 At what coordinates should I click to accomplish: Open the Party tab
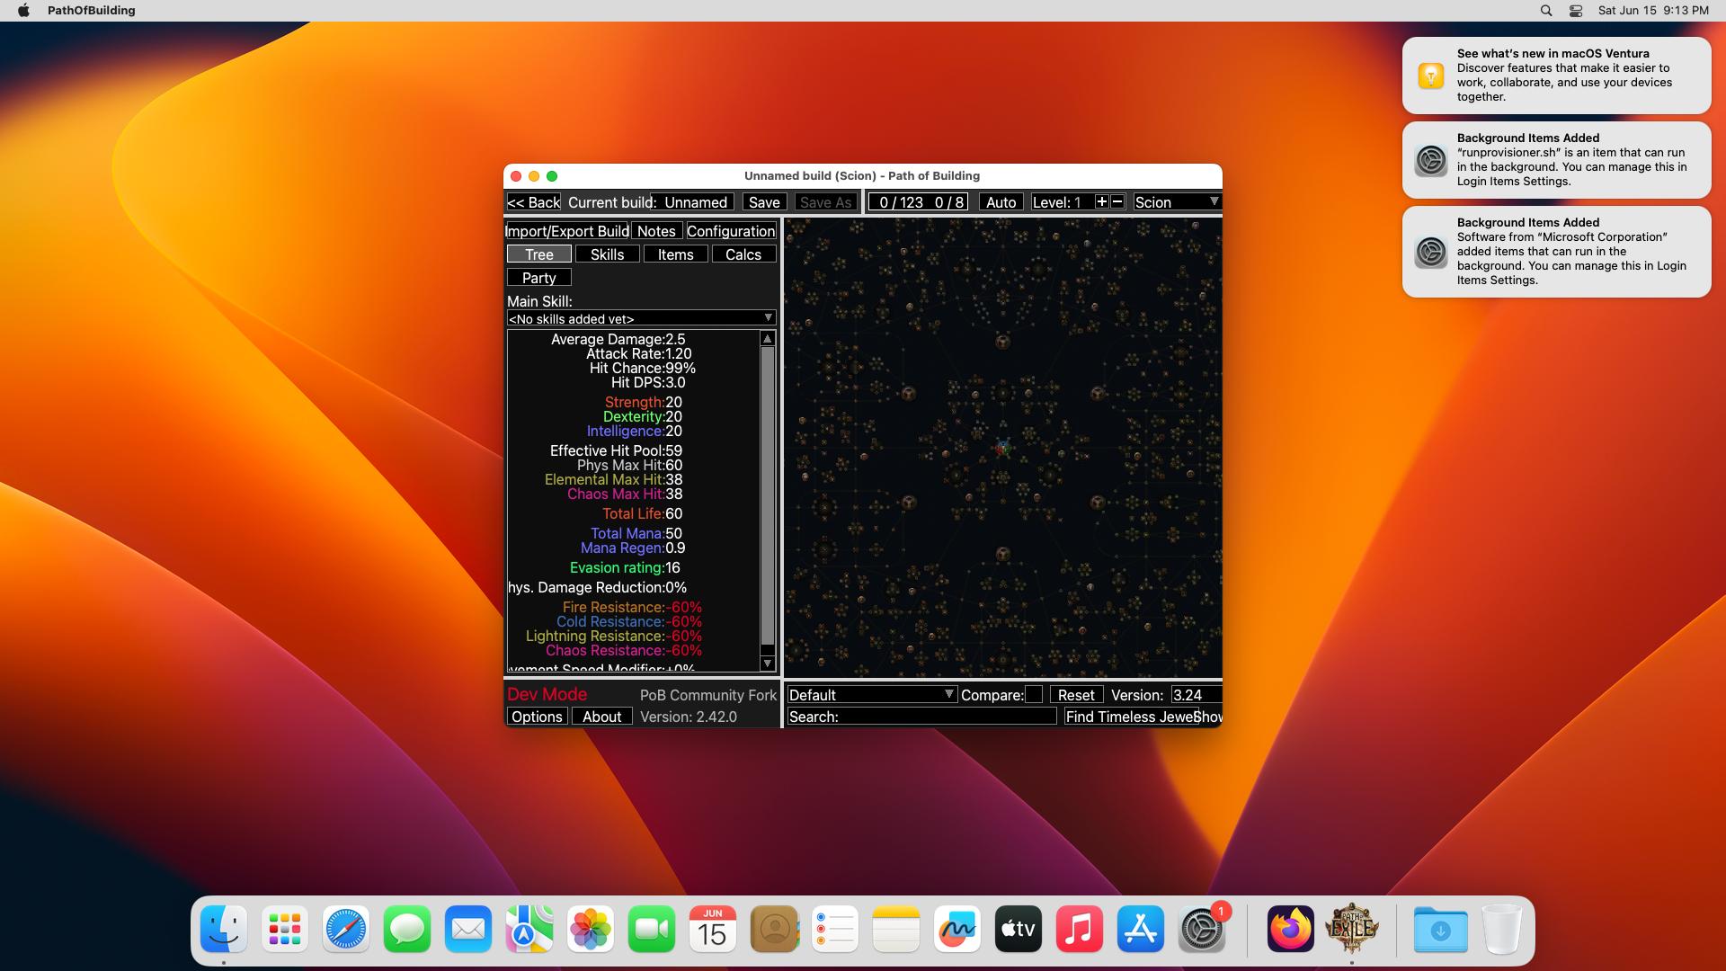coord(539,278)
